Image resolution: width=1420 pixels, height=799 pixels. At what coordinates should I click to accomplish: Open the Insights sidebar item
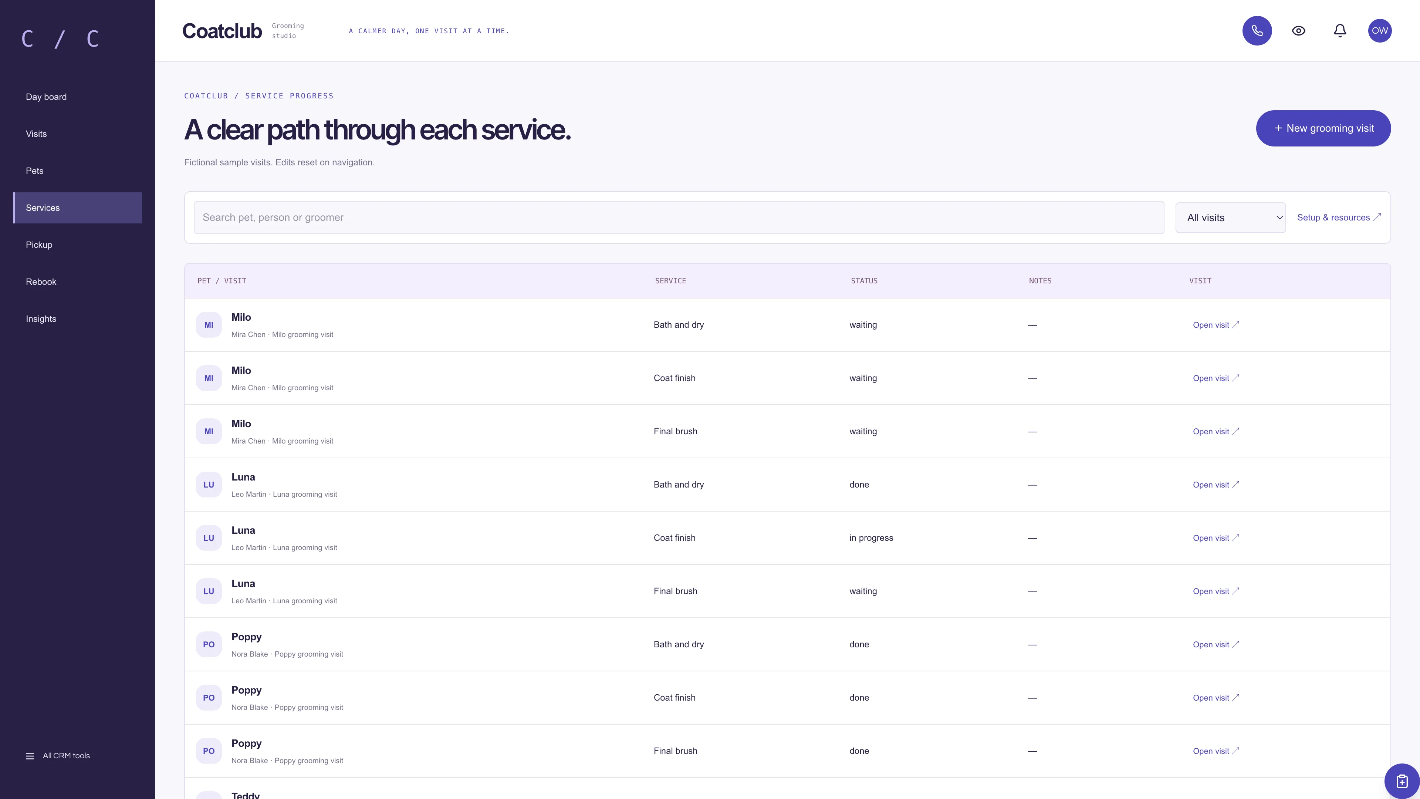78,319
